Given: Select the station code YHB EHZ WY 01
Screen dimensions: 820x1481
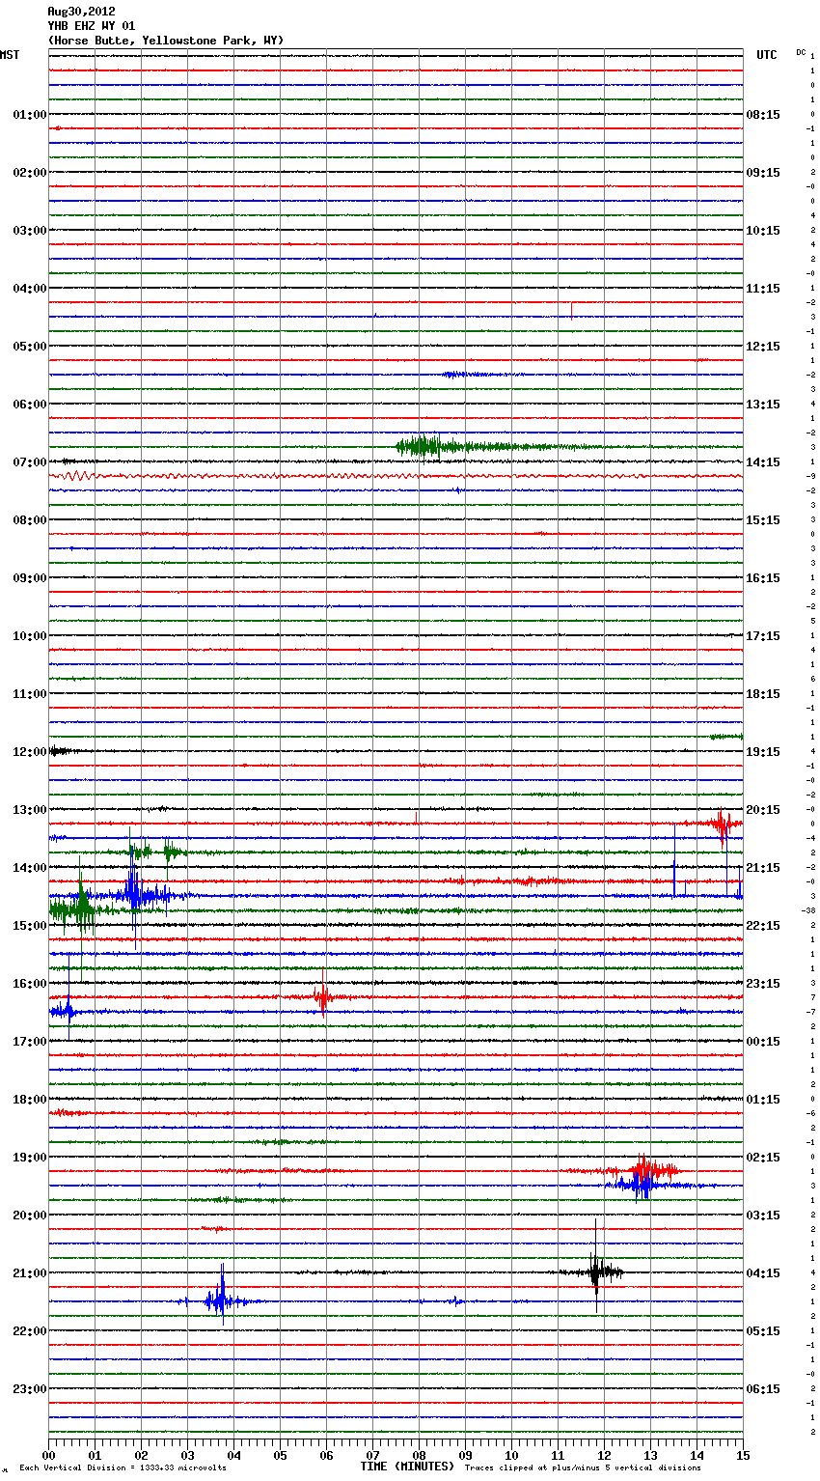Looking at the screenshot, I should (x=92, y=26).
